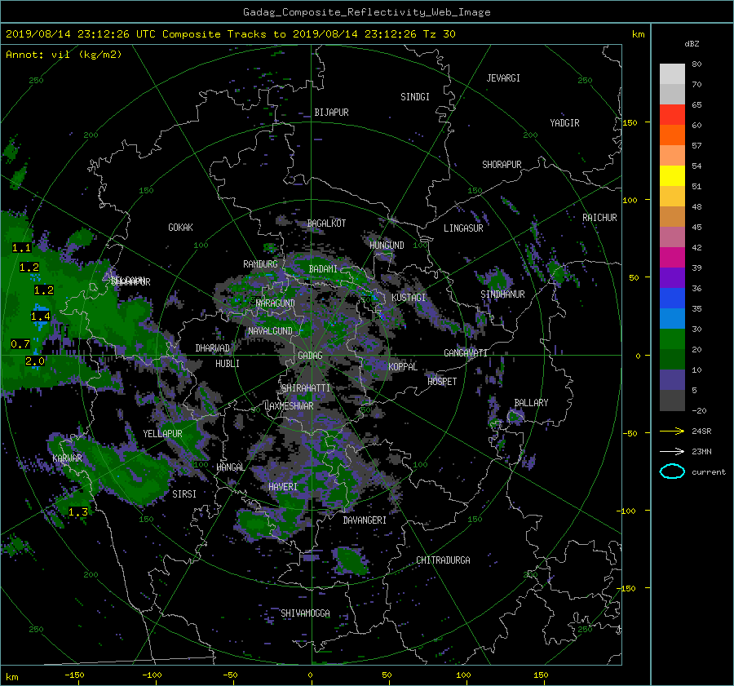Click the -20 dBZ scale value
This screenshot has height=686, width=734.
point(699,410)
